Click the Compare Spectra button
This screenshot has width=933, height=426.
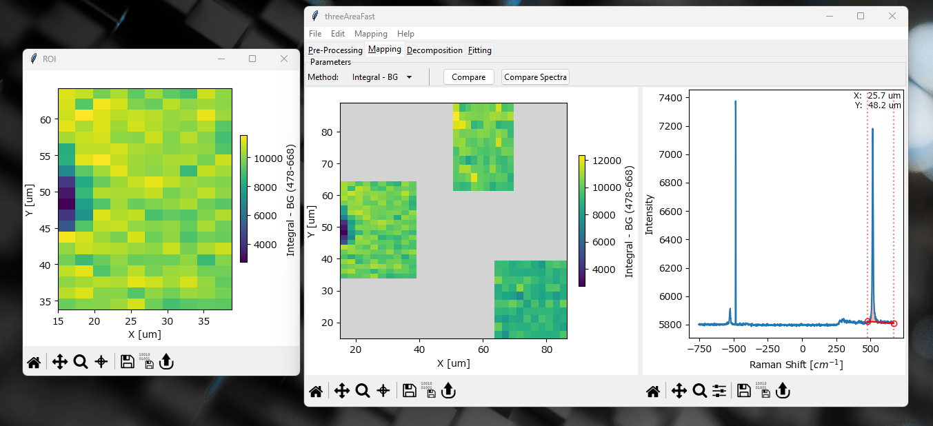point(535,77)
